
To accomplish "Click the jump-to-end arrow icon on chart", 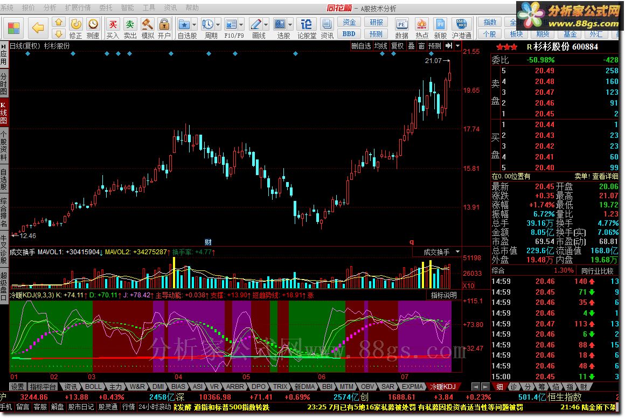I will coord(449,46).
